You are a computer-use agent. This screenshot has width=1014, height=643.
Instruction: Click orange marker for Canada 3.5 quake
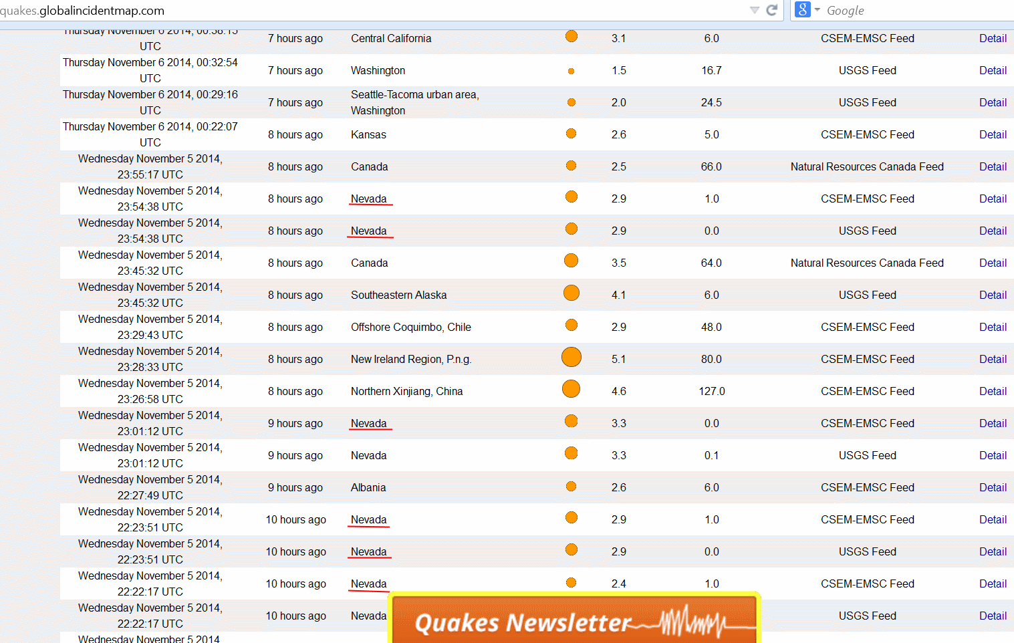[x=572, y=261]
